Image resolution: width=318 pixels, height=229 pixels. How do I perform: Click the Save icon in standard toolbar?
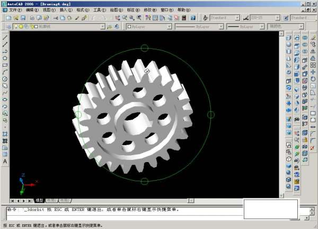click(x=23, y=18)
